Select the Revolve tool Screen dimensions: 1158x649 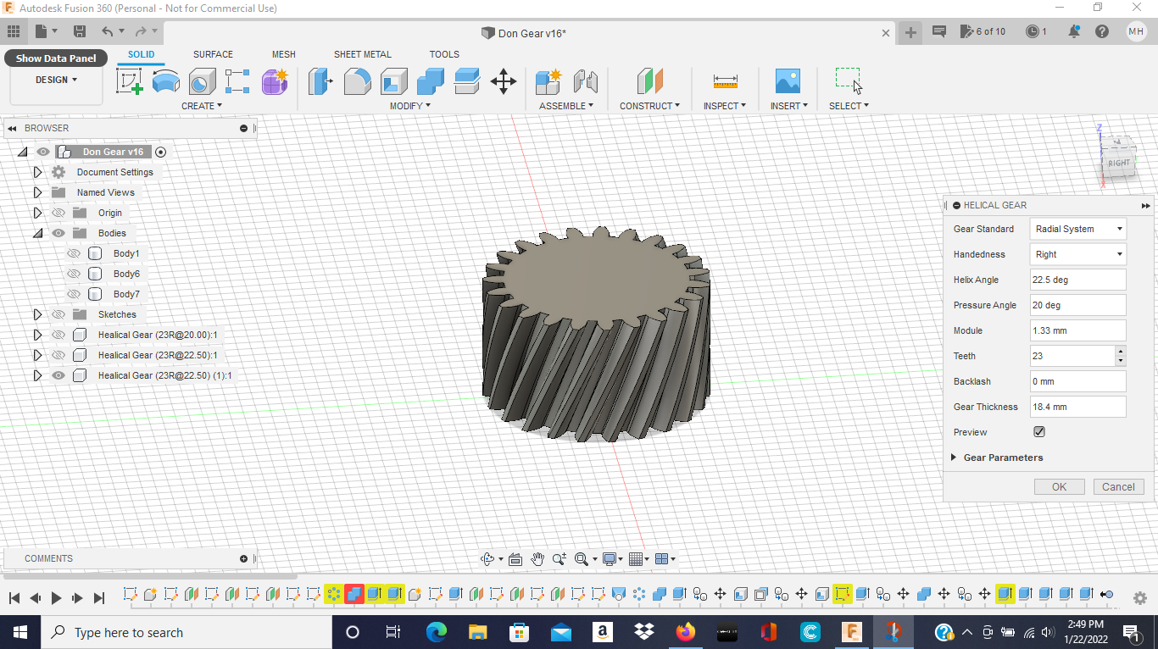[202, 81]
